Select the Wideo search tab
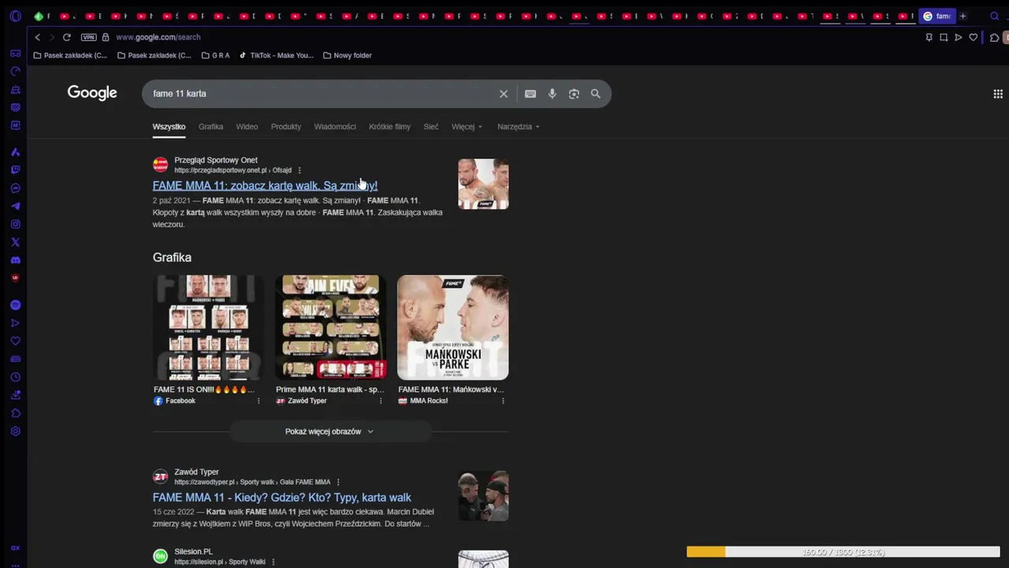The image size is (1009, 568). click(247, 126)
